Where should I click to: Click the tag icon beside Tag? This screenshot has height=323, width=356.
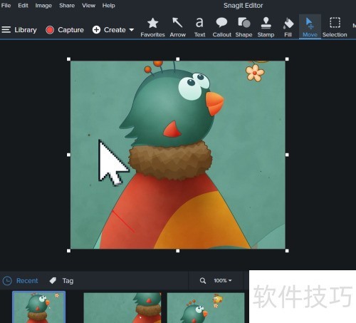[53, 281]
